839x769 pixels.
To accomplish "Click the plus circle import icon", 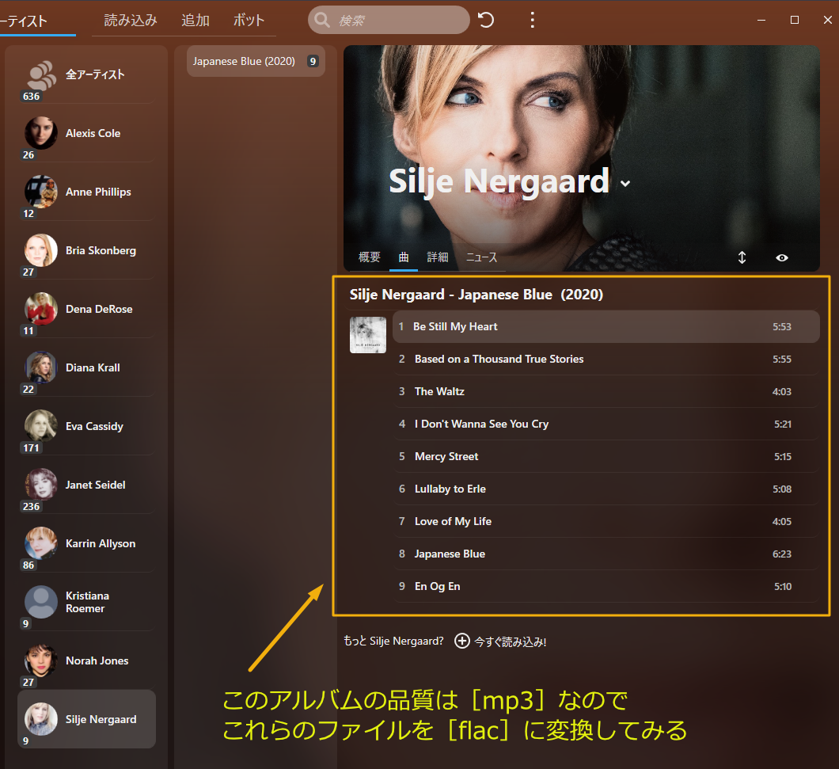I will (462, 641).
